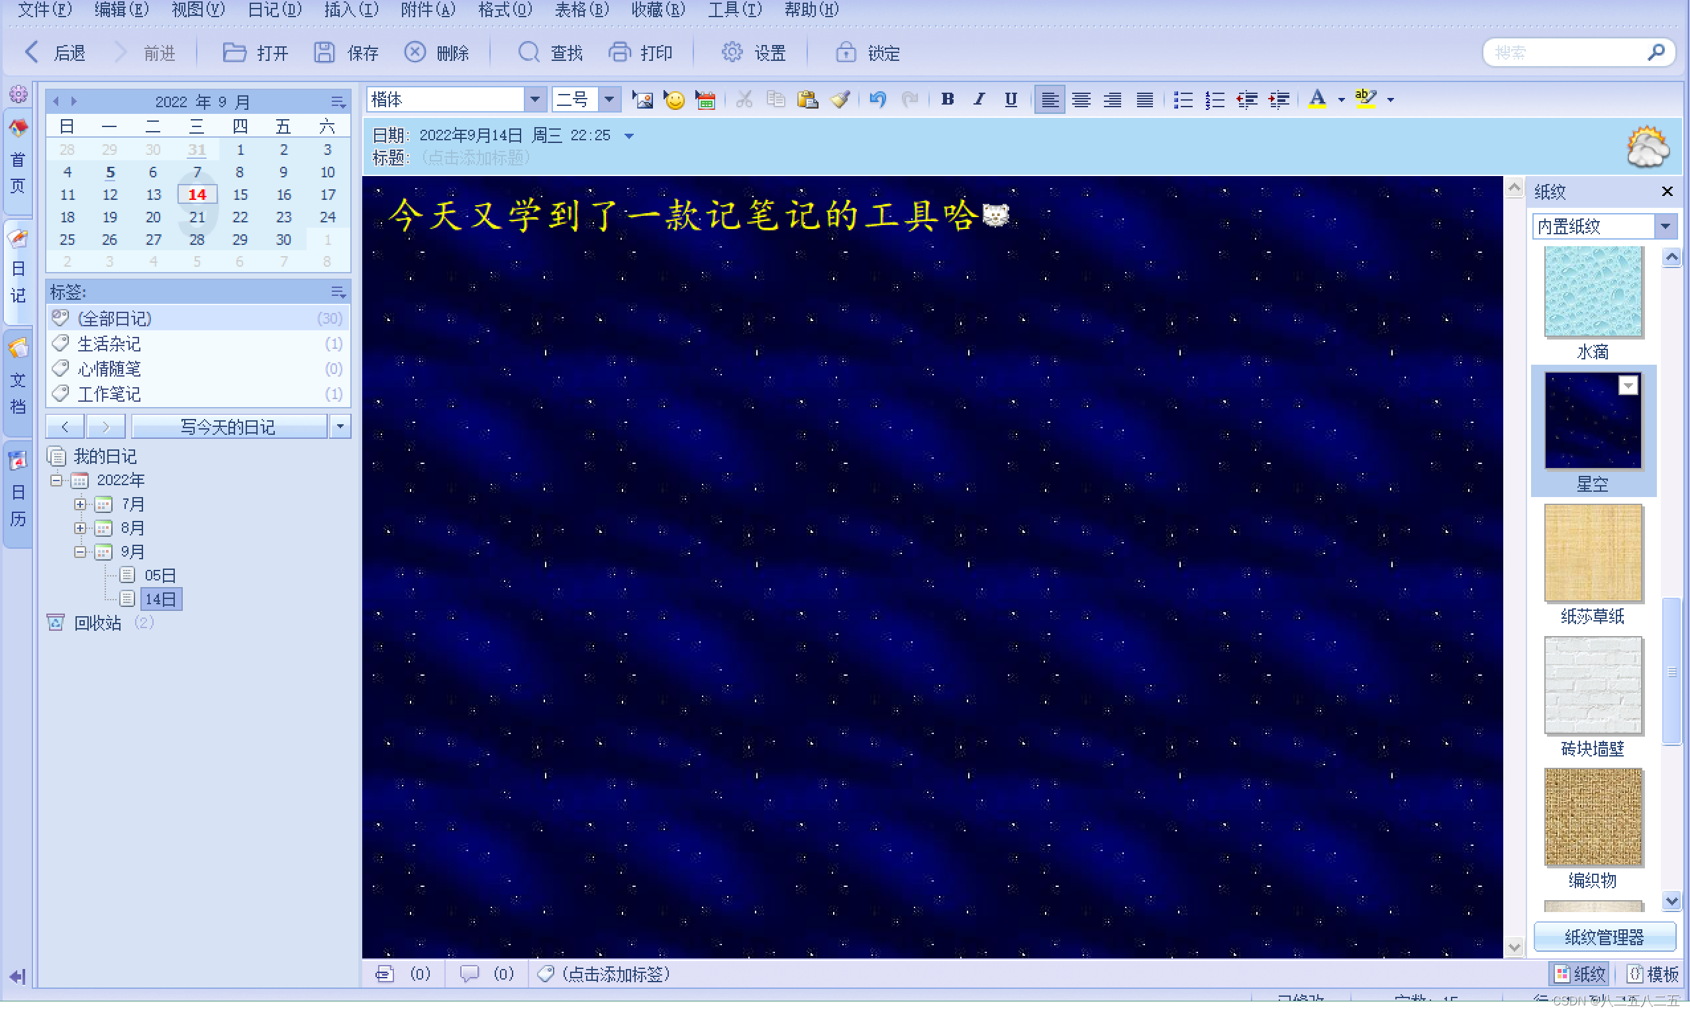Click the paste clipboard icon

coord(807,100)
